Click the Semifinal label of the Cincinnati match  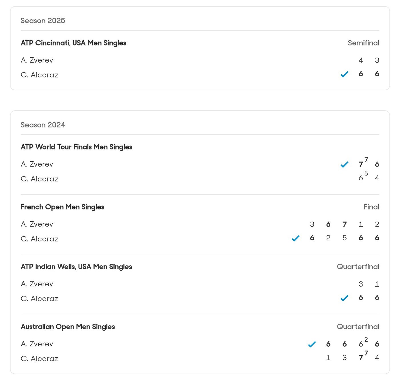(x=363, y=43)
